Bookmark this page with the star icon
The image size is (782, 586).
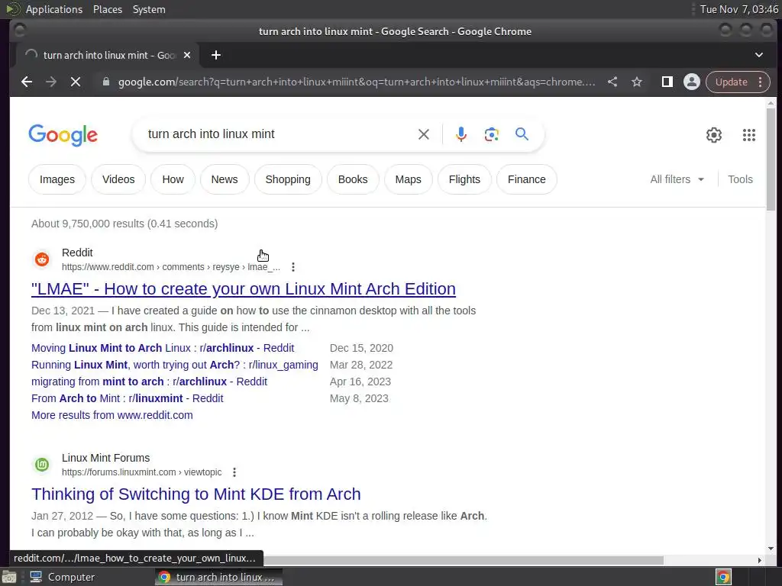coord(637,82)
